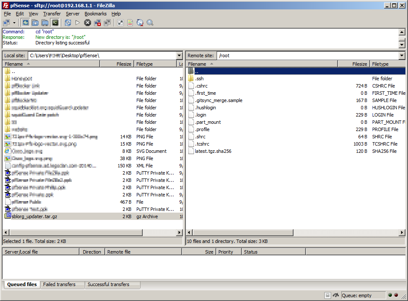Switch to the Queued files tab

point(22,284)
